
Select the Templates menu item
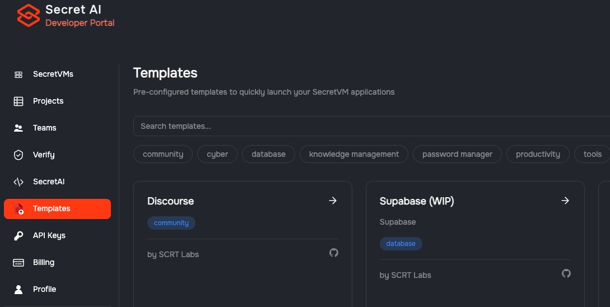coord(58,209)
